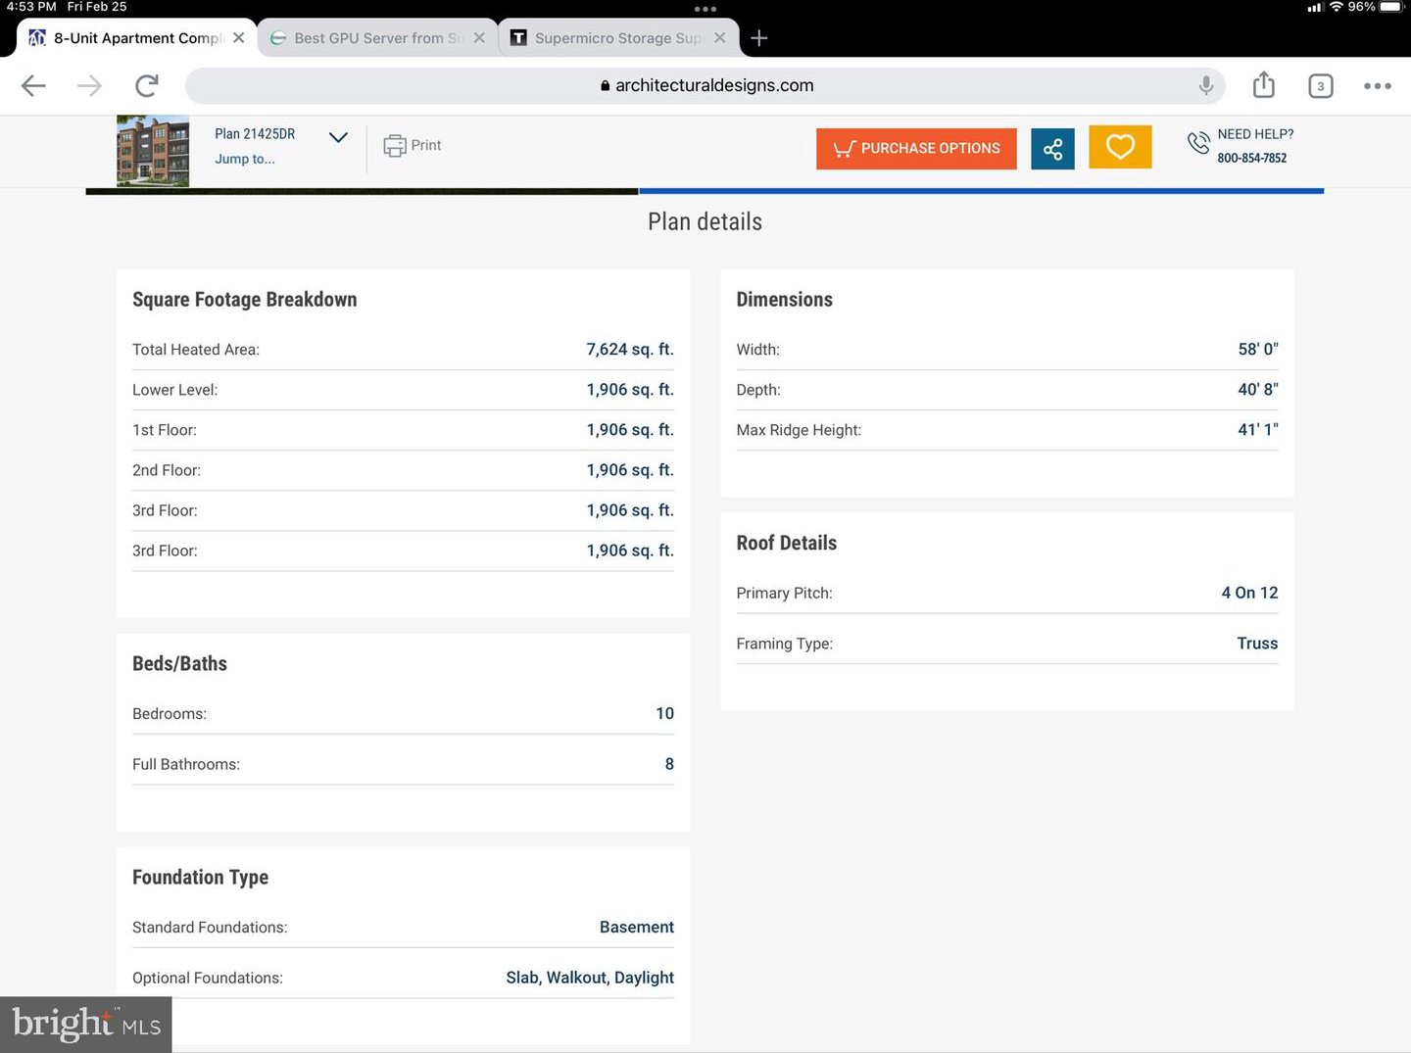The width and height of the screenshot is (1411, 1053).
Task: Click the browser forward arrow
Action: [x=89, y=86]
